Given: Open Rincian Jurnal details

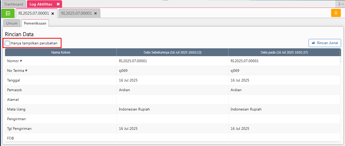Looking at the screenshot, I should [325, 43].
